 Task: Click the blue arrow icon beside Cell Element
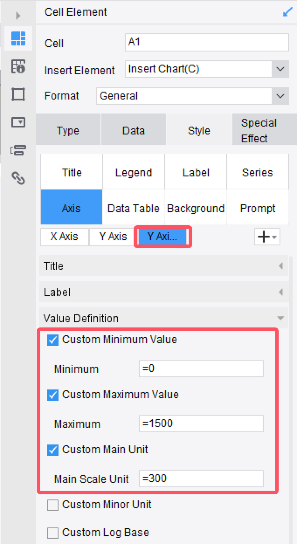(x=287, y=12)
